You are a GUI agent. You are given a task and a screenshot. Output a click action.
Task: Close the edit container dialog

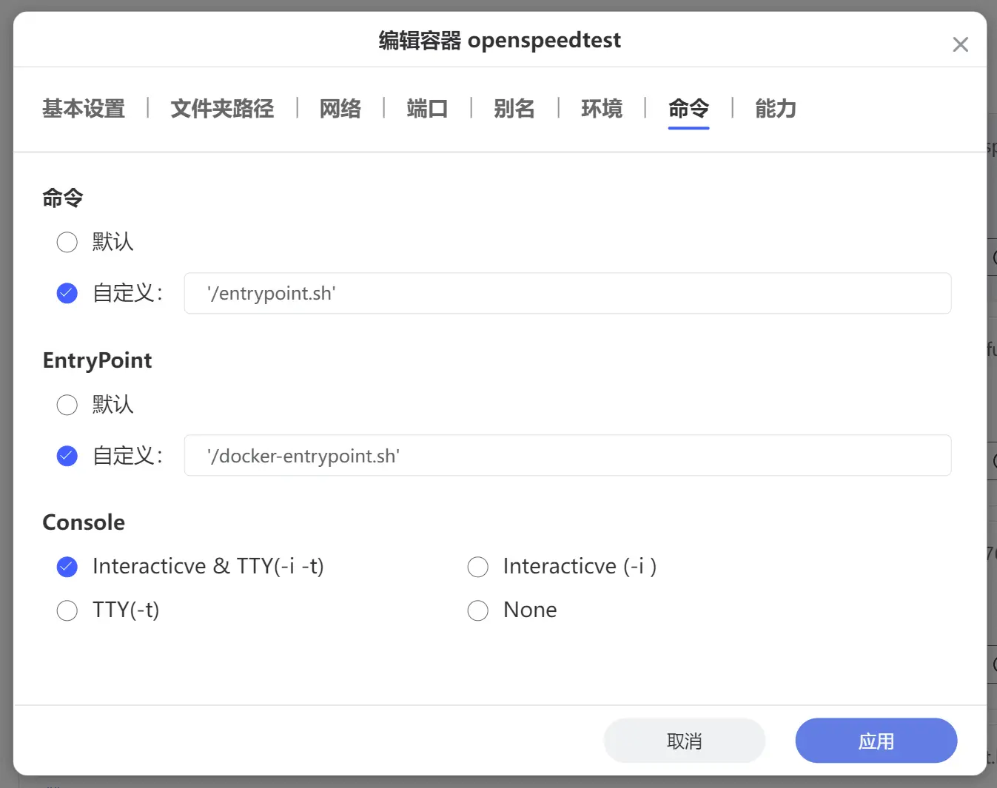coord(960,44)
